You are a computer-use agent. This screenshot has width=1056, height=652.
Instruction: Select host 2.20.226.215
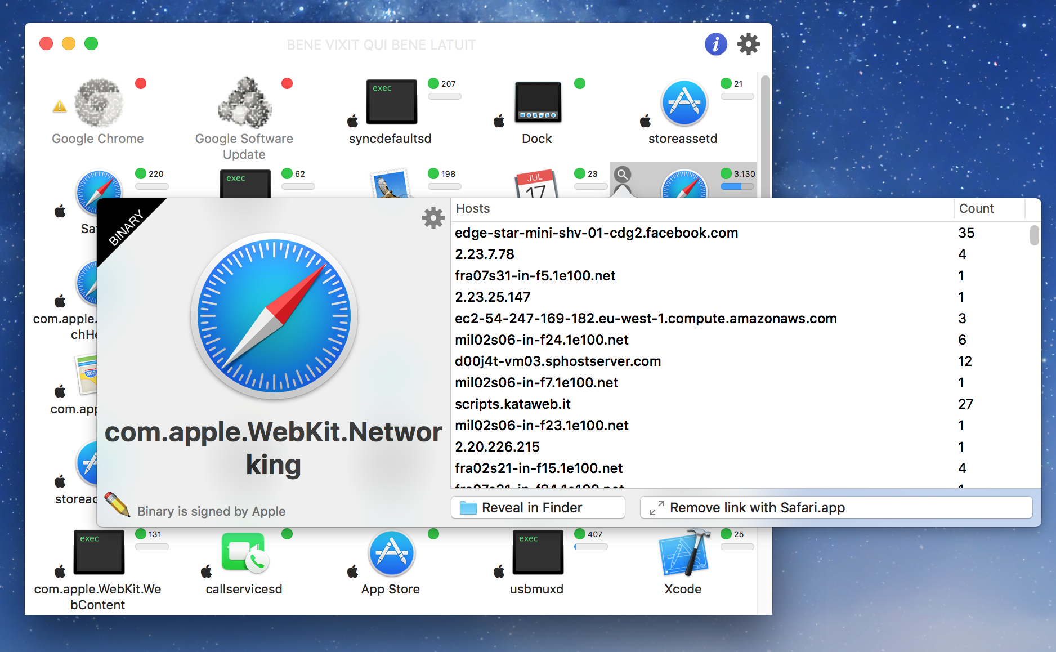(741, 447)
